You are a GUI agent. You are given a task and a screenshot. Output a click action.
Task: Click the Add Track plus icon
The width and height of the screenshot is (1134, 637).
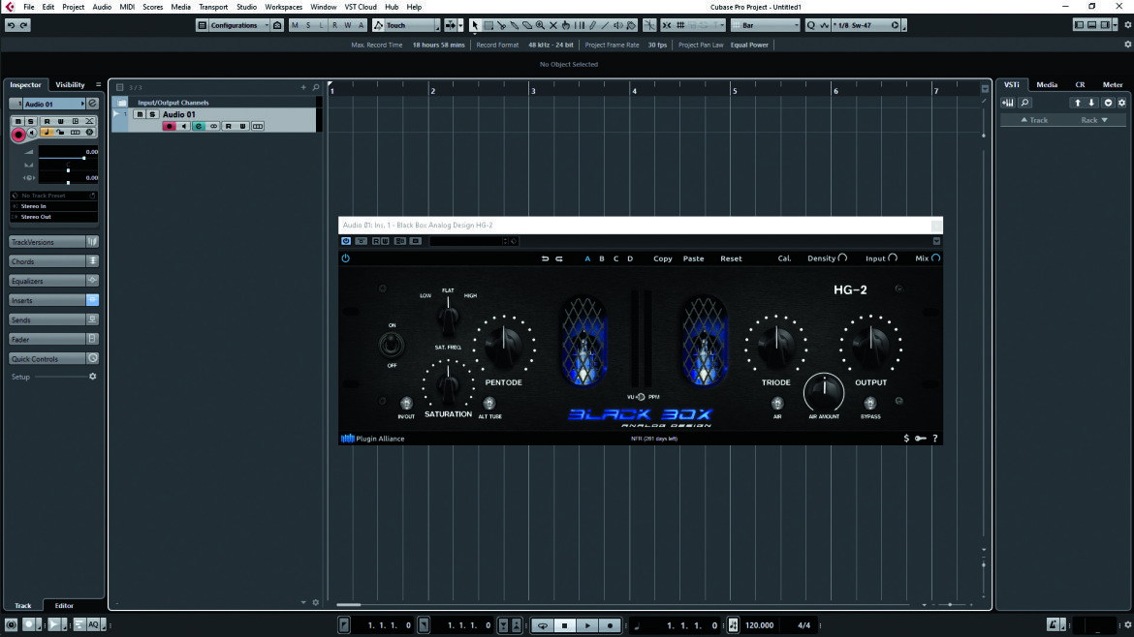click(303, 87)
